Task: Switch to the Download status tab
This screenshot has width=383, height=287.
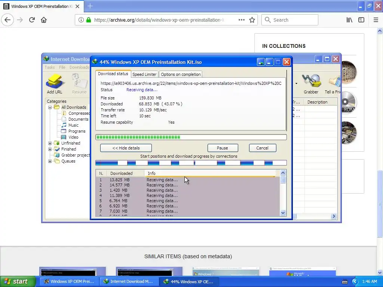Action: coord(113,74)
